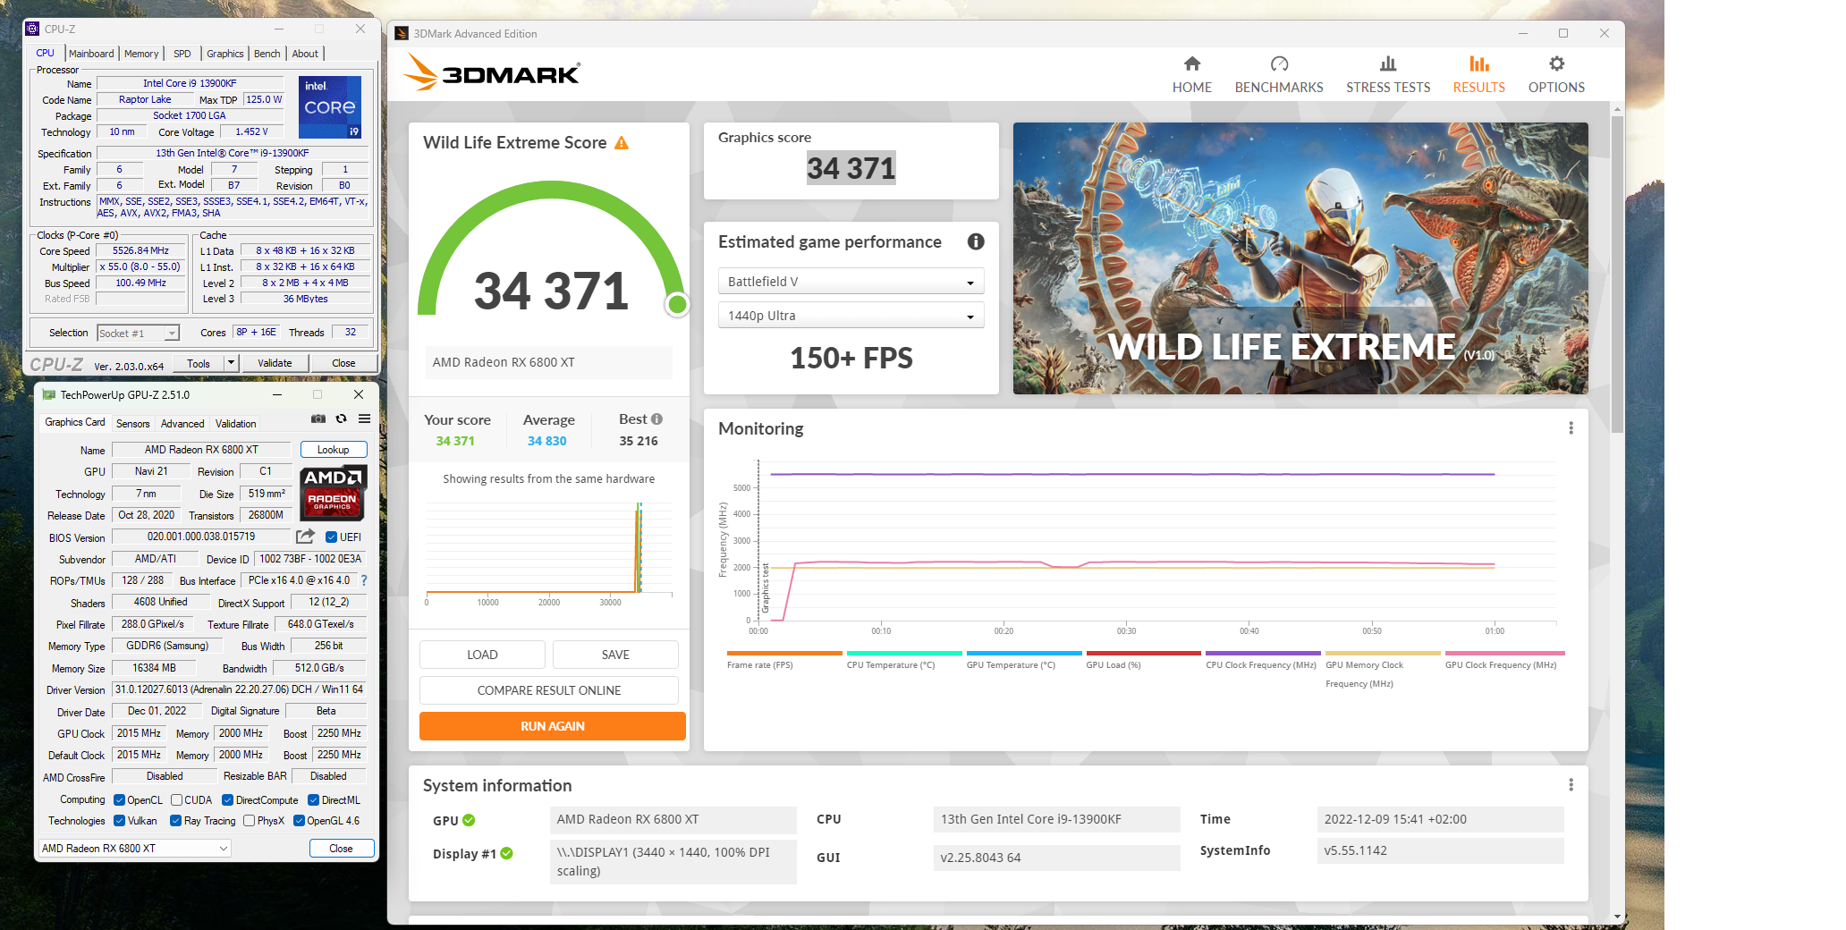Toggle the DirectCompute checkbox

[227, 800]
